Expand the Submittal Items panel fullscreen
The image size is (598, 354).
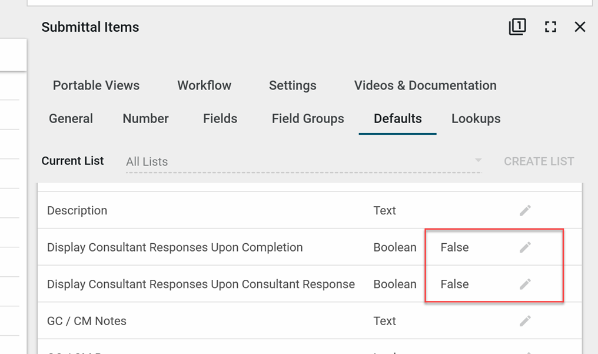coord(550,27)
